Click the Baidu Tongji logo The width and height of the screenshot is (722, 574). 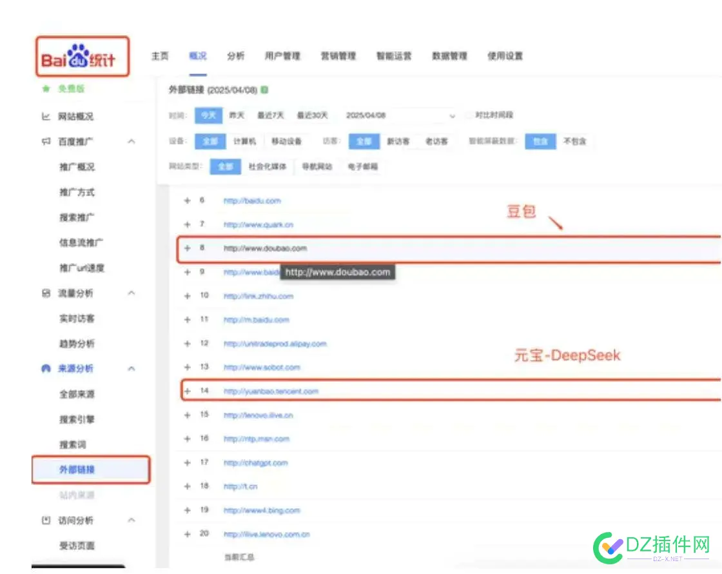click(x=81, y=56)
